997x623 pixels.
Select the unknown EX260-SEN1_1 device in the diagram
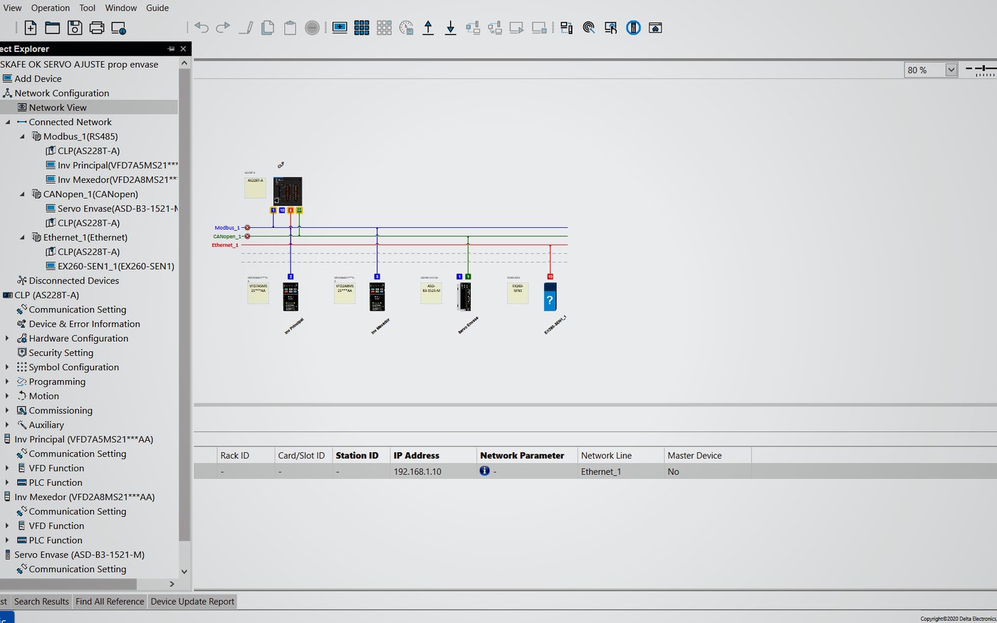[x=550, y=297]
